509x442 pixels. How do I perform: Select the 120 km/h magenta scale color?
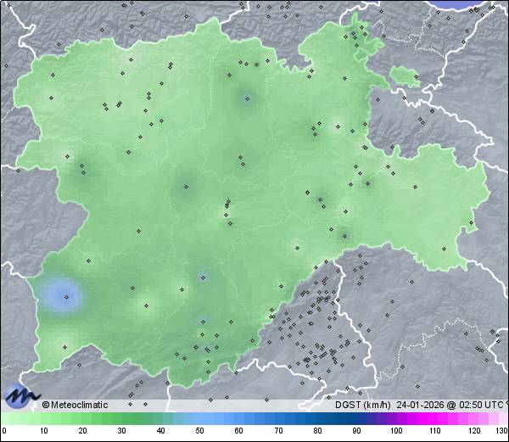pos(473,419)
